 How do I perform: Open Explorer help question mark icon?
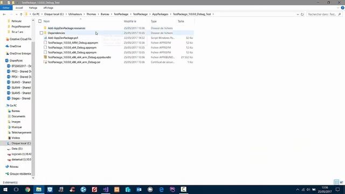pos(343,8)
